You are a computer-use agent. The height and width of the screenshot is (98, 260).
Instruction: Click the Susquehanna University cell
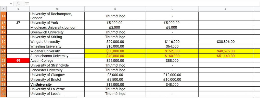[57, 56]
